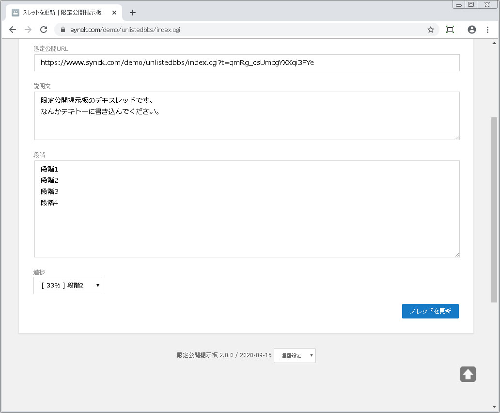Click the 限定公開URL label
The height and width of the screenshot is (413, 500).
(x=51, y=49)
